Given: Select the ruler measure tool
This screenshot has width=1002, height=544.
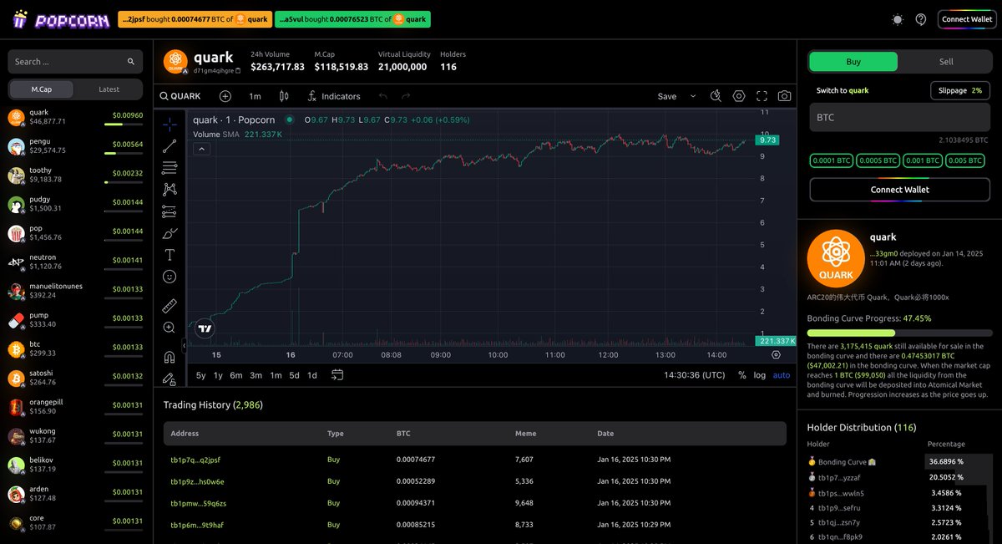Looking at the screenshot, I should click(x=170, y=305).
